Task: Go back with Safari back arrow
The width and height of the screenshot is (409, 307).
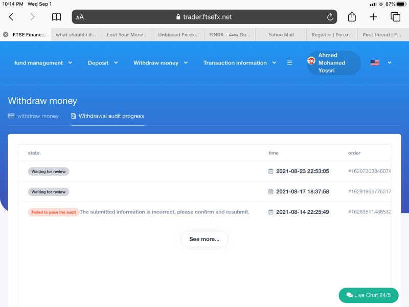Action: [11, 17]
